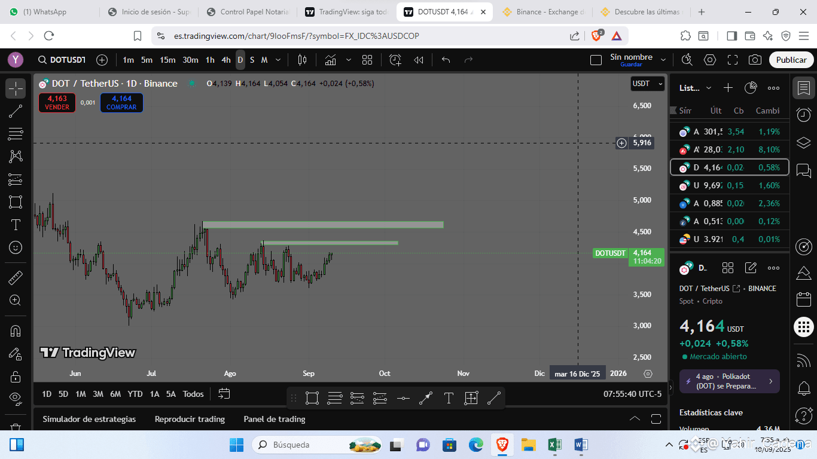The height and width of the screenshot is (459, 817).
Task: Activate the zoom in tool
Action: coord(16,301)
